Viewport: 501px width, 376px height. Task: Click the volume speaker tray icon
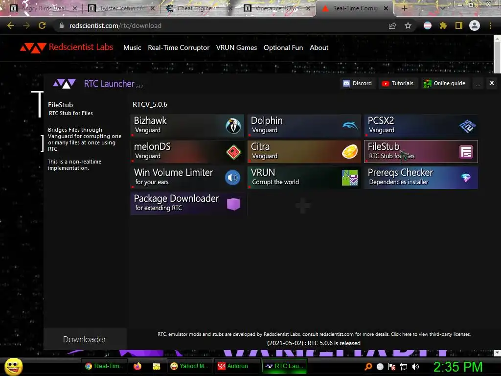[415, 367]
